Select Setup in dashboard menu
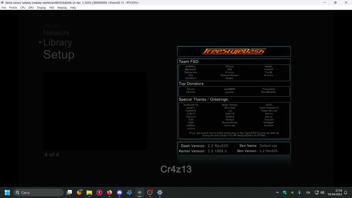The height and width of the screenshot is (198, 352). (59, 54)
